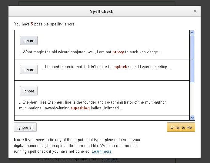Click the error list scrollbar down arrow
The width and height of the screenshot is (210, 163).
click(192, 118)
